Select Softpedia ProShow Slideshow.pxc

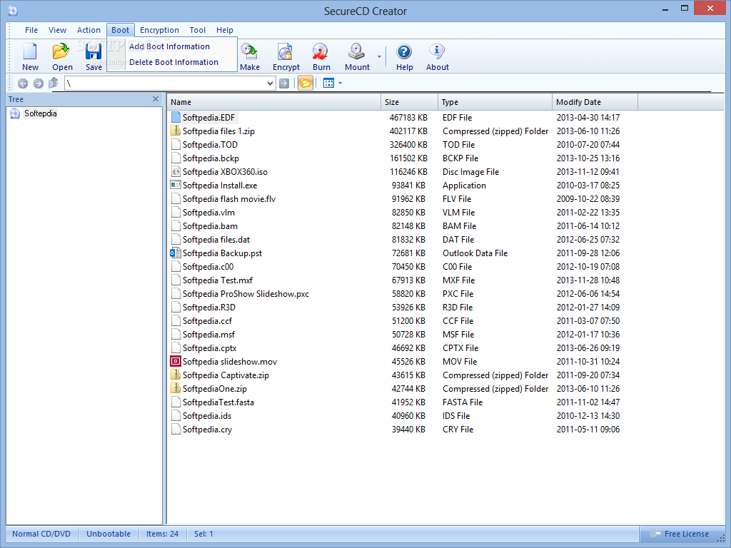[x=246, y=293]
